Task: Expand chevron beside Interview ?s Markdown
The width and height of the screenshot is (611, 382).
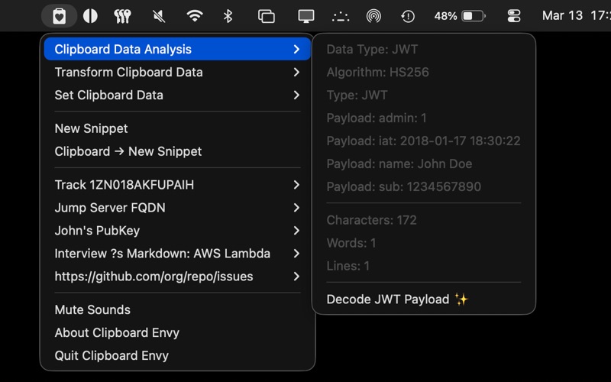Action: tap(296, 254)
